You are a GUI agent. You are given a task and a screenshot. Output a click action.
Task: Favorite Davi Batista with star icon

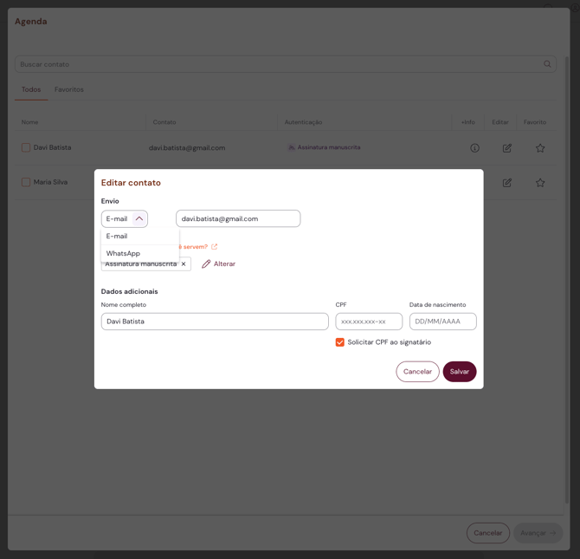[540, 148]
